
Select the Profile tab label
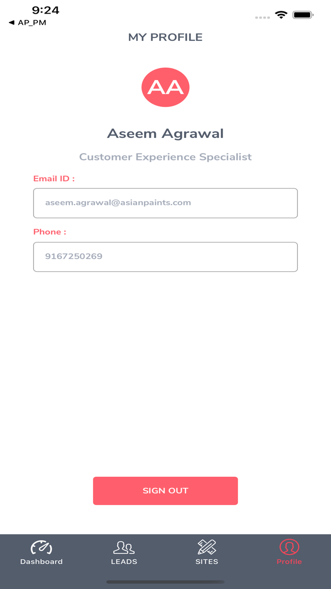pyautogui.click(x=289, y=562)
